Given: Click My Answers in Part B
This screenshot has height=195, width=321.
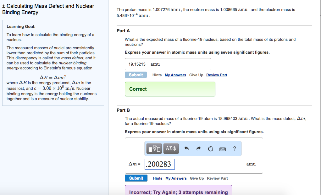Looking at the screenshot, I should [x=176, y=178].
